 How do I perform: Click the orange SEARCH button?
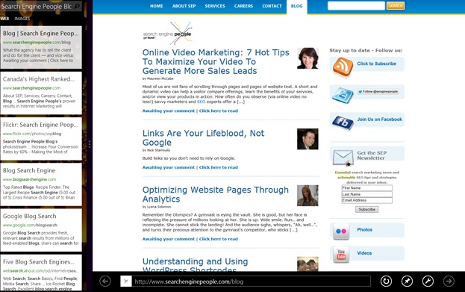(396, 6)
